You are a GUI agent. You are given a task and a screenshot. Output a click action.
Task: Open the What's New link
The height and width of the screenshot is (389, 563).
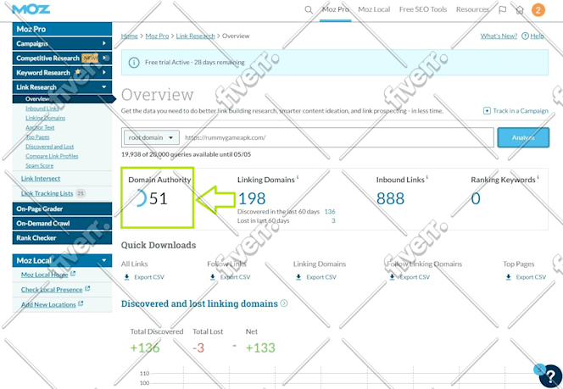tap(499, 36)
